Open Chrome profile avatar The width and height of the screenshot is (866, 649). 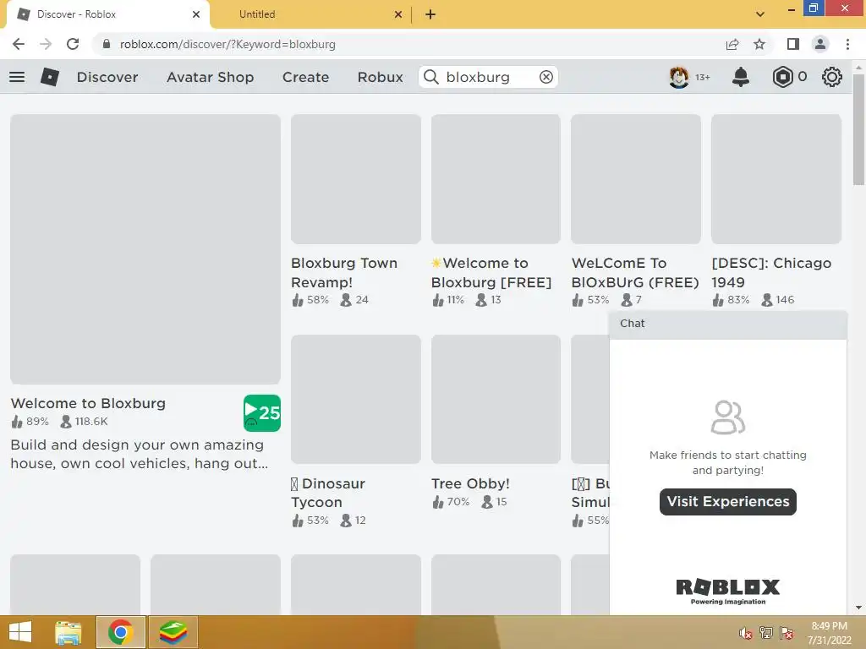click(820, 44)
